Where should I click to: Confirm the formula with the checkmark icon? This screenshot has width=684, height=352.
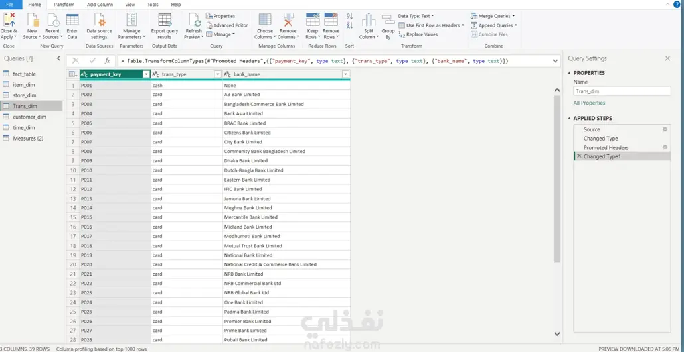click(92, 61)
